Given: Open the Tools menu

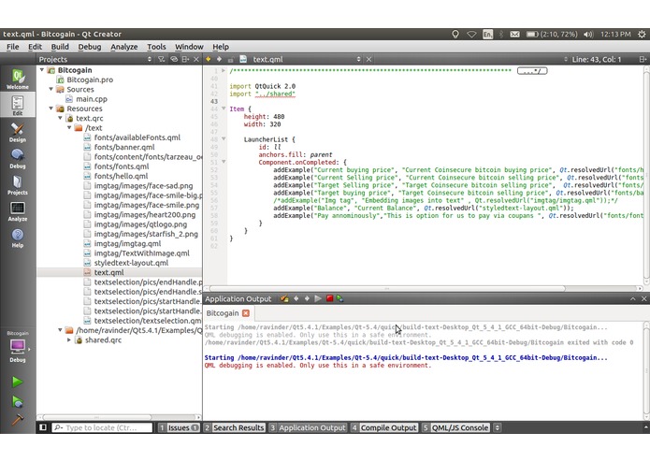Looking at the screenshot, I should pos(156,47).
